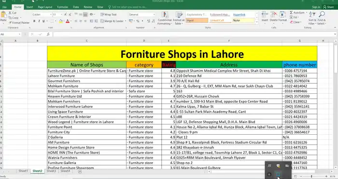Set bottom vertical alignment
Image resolution: width=338 pixels, height=179 pixels.
click(x=85, y=14)
